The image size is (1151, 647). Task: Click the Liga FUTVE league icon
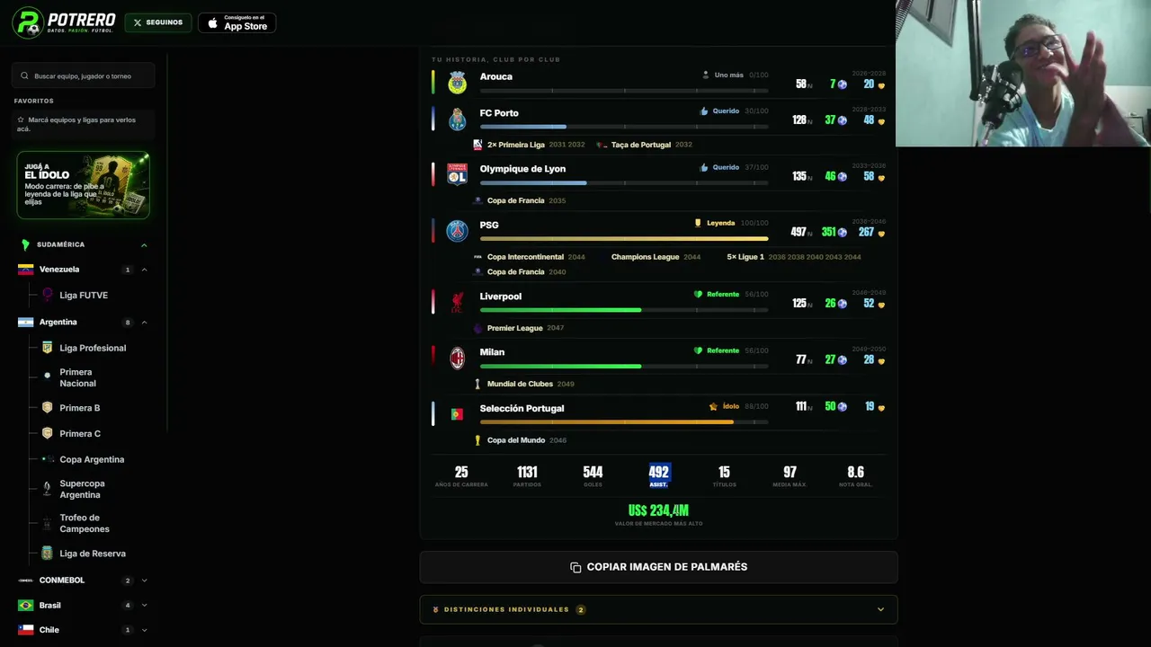(48, 295)
